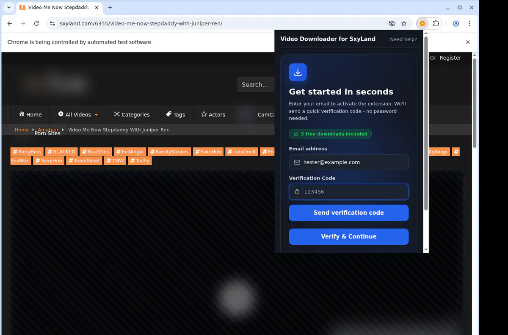Image resolution: width=508 pixels, height=335 pixels.
Task: Open Chrome three-dot menu
Action: pyautogui.click(x=469, y=24)
